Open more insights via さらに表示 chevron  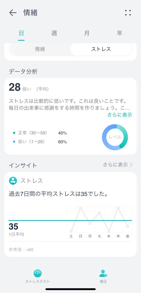[x=118, y=165]
